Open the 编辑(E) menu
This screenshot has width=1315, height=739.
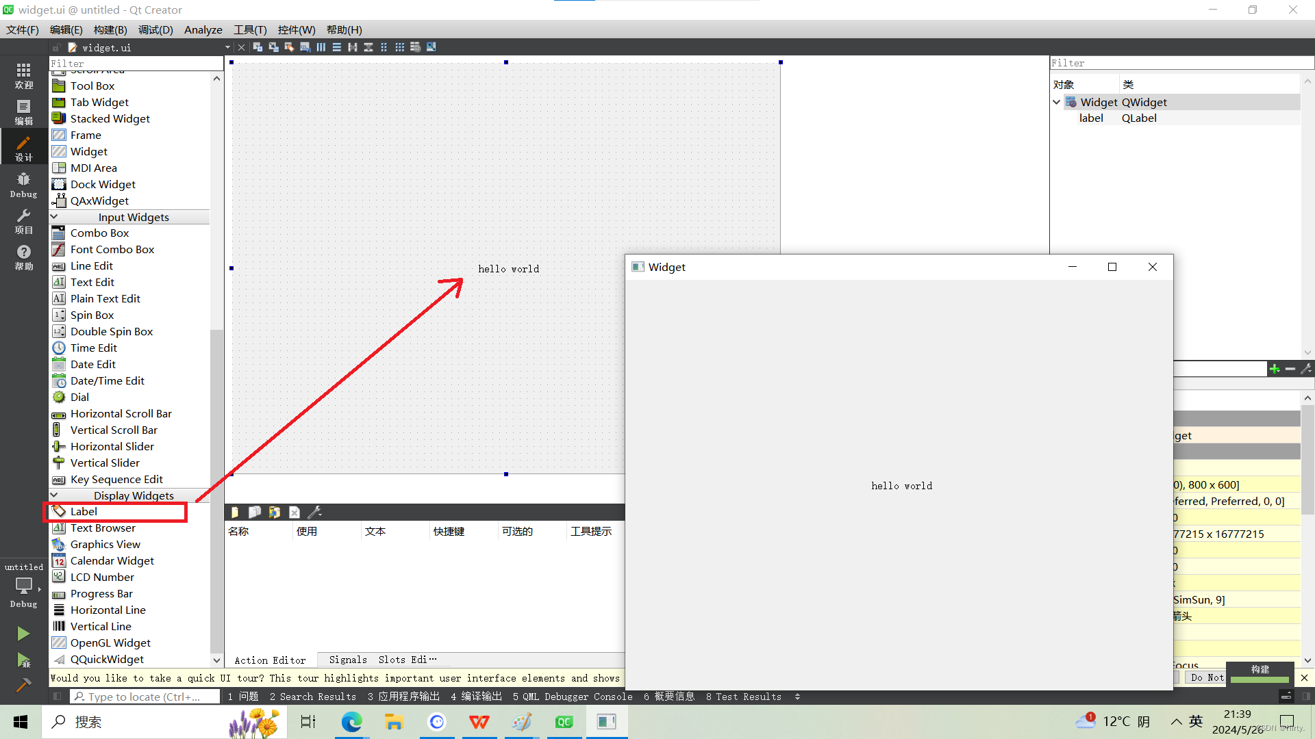pyautogui.click(x=66, y=29)
